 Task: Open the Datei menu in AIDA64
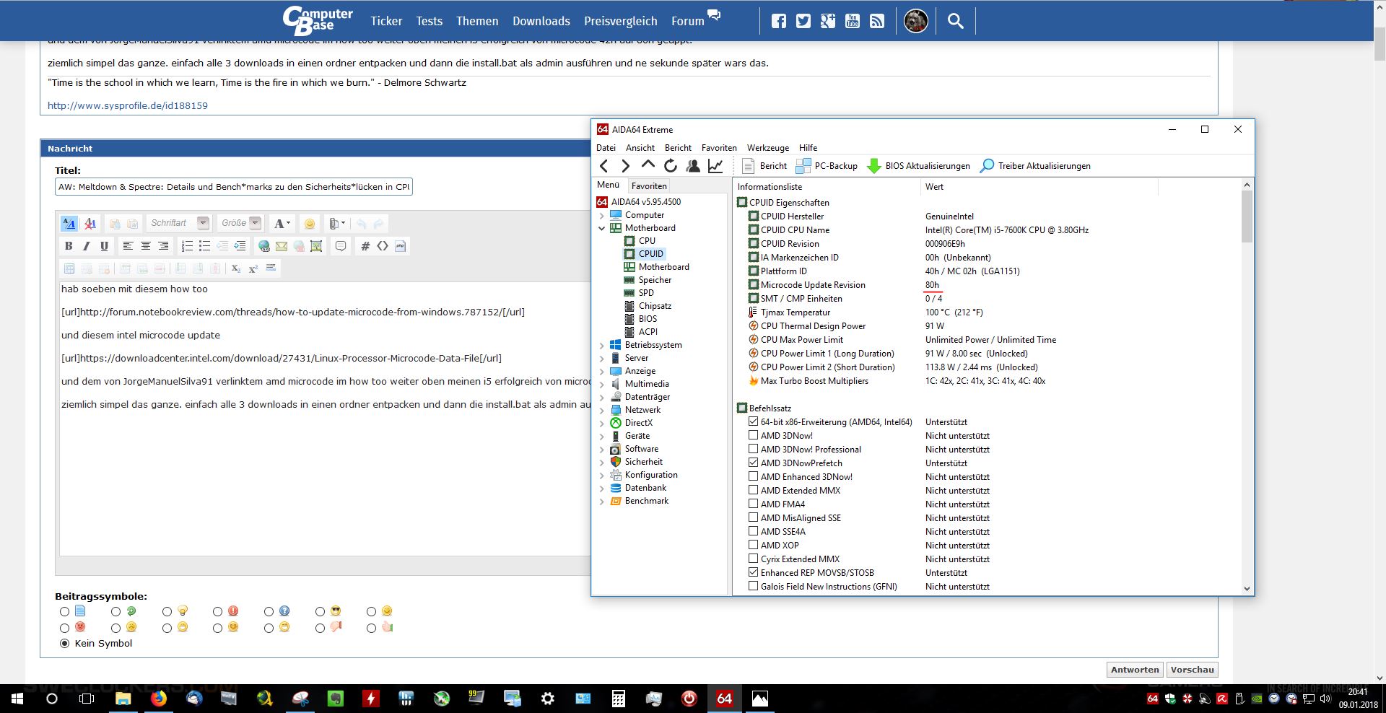(606, 148)
